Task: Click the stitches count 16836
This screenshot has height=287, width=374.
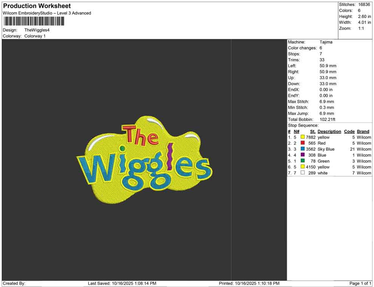Action: (364, 5)
